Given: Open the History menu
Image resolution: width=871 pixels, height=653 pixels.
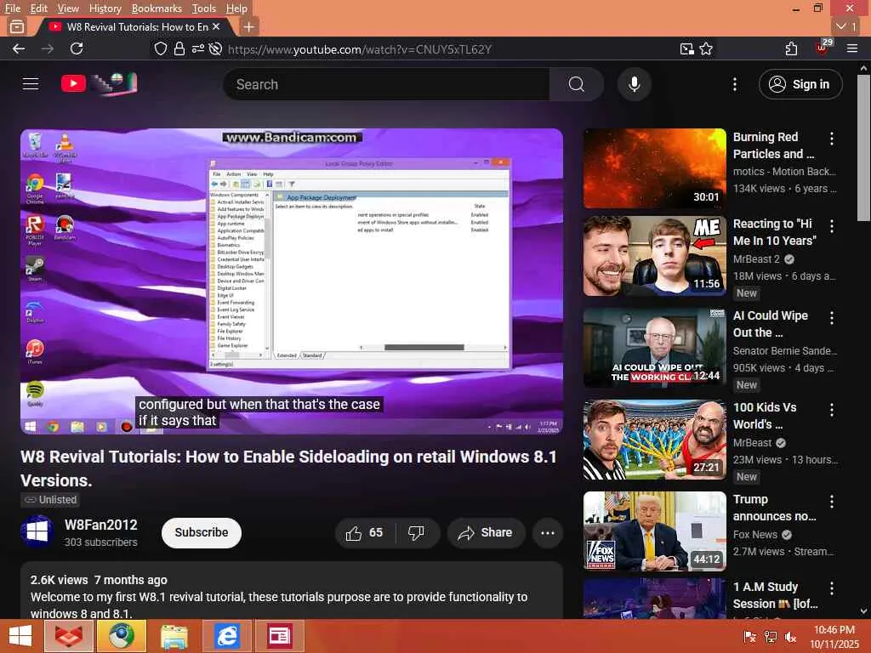Looking at the screenshot, I should pos(105,9).
